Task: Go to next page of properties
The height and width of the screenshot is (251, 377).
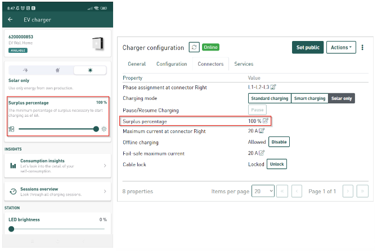Action: tap(348, 191)
